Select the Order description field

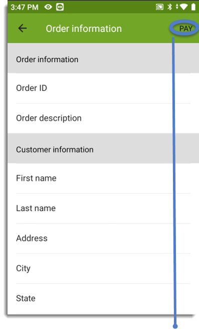(103, 118)
